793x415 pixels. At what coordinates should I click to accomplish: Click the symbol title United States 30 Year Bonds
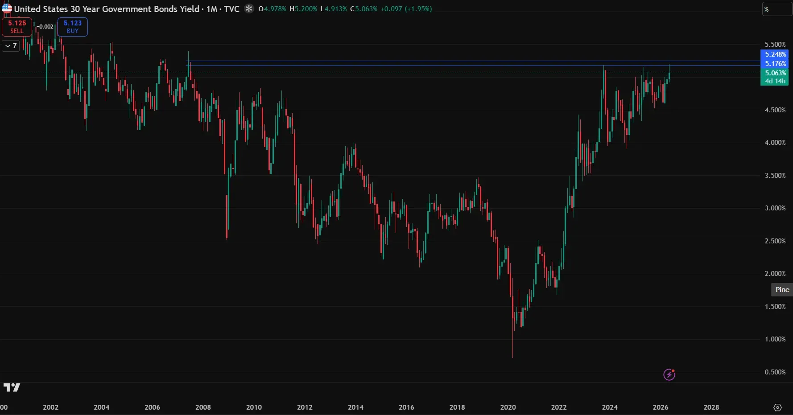(127, 9)
